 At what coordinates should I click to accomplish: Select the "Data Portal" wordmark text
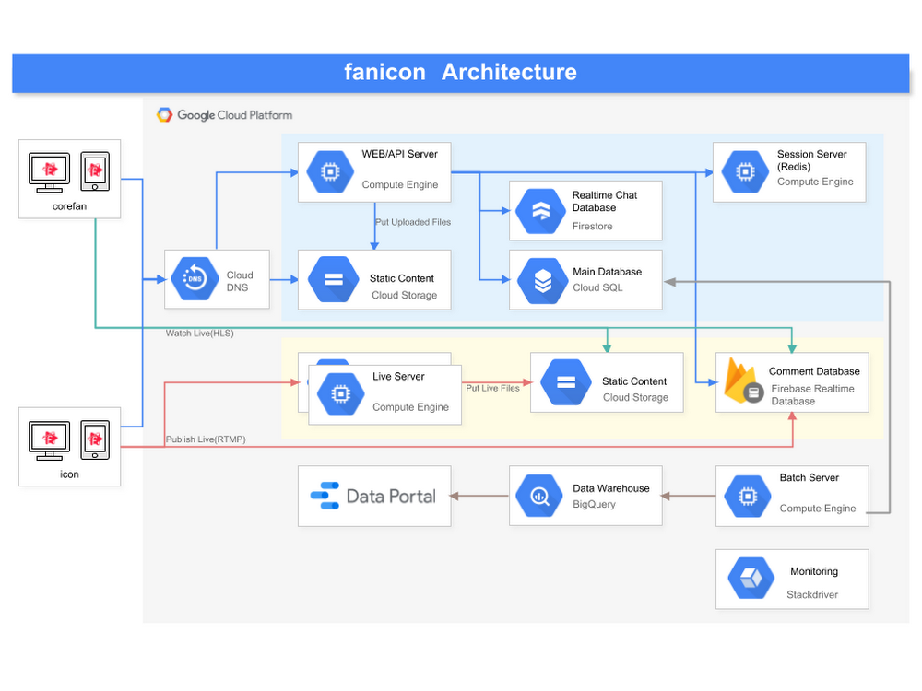(x=391, y=497)
